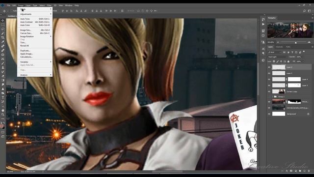Select the Magic Wand tool

point(3,33)
